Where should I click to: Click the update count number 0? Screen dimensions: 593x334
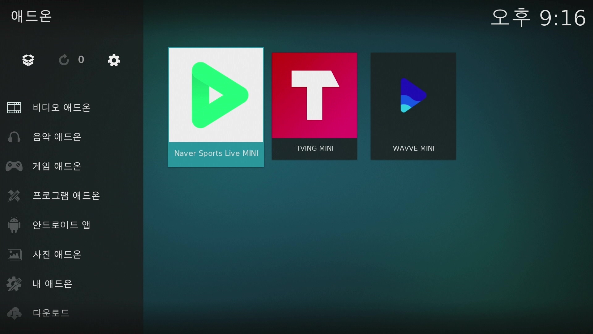coord(81,60)
